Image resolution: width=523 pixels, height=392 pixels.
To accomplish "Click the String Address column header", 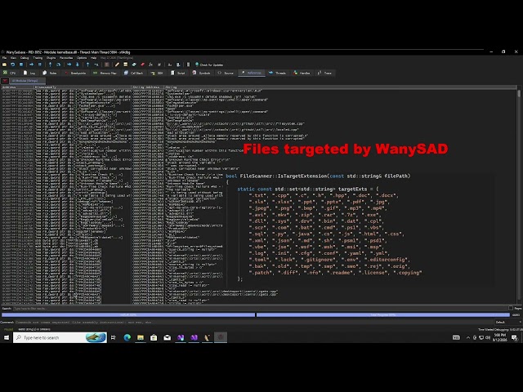I will (148, 87).
